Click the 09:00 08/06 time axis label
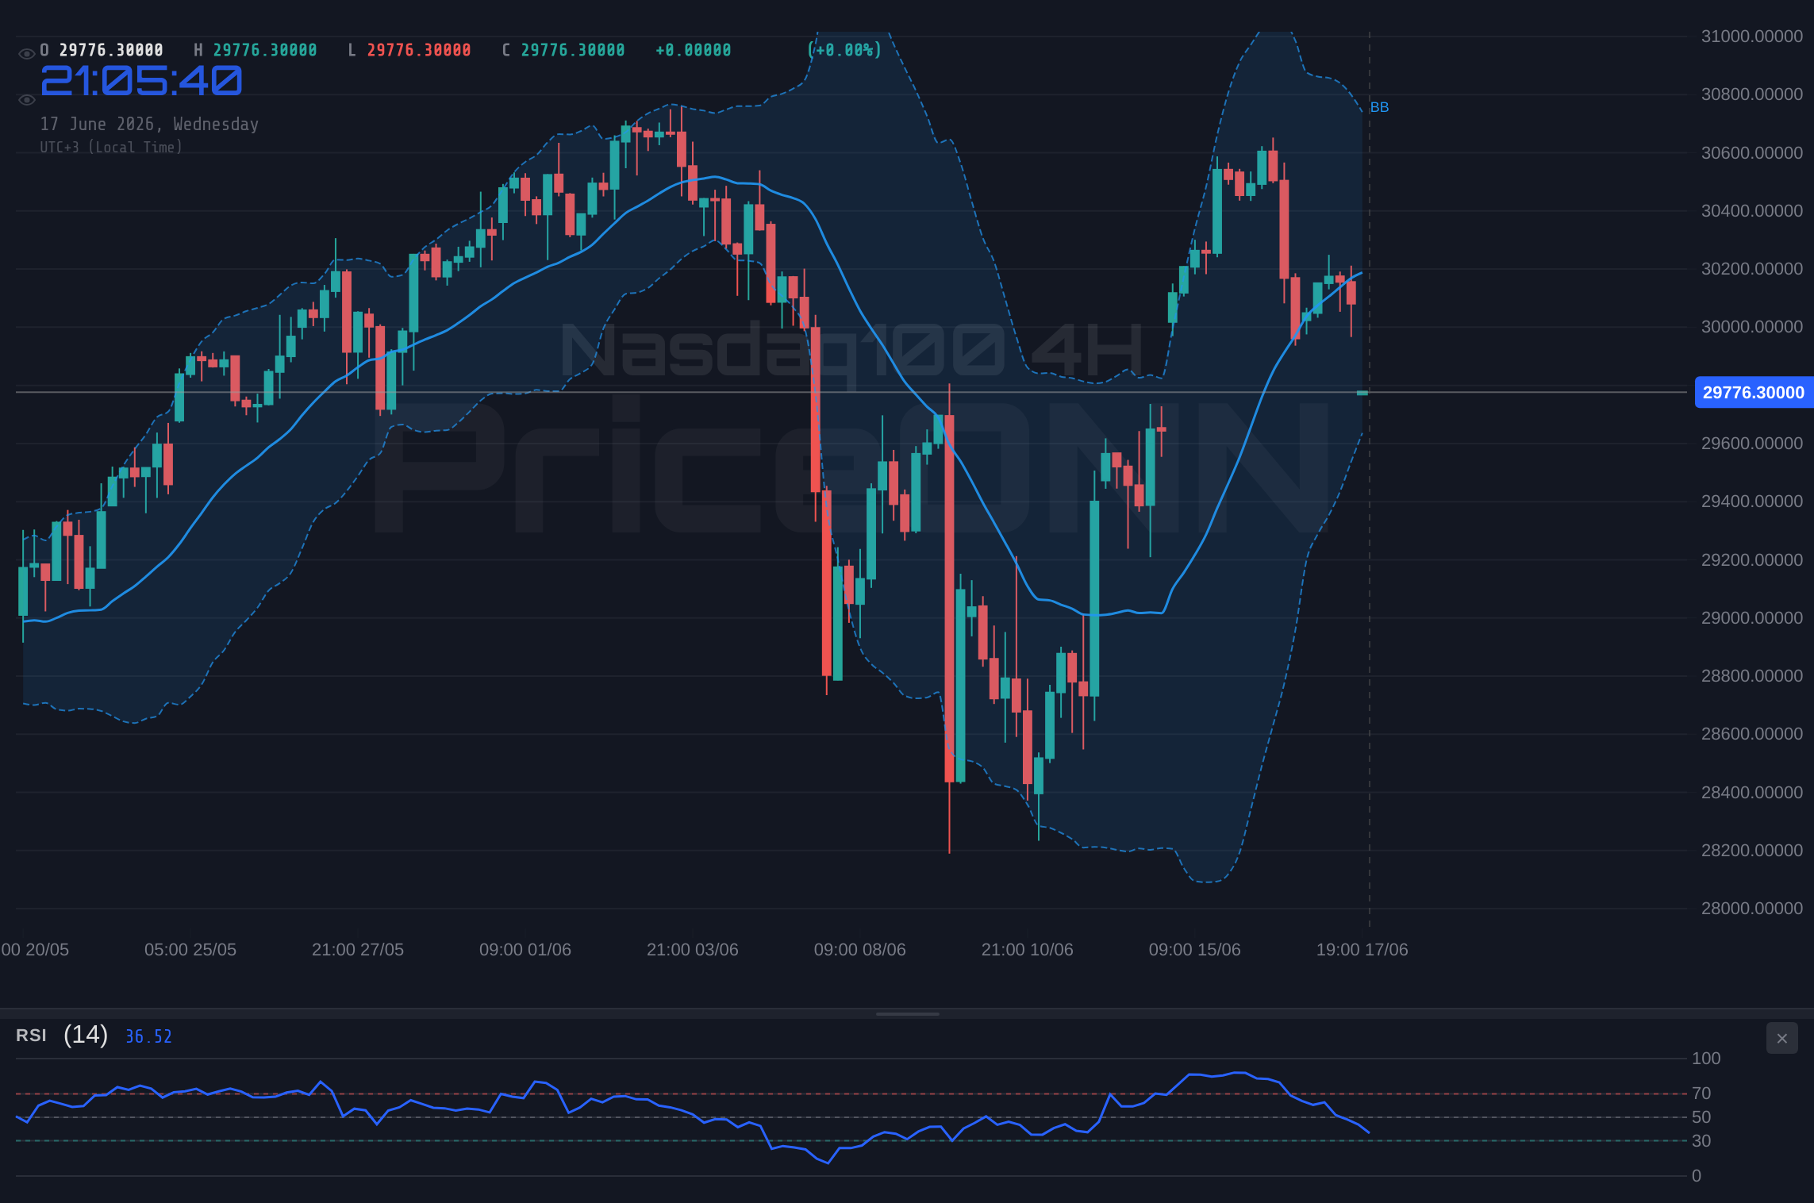The image size is (1814, 1203). (859, 950)
